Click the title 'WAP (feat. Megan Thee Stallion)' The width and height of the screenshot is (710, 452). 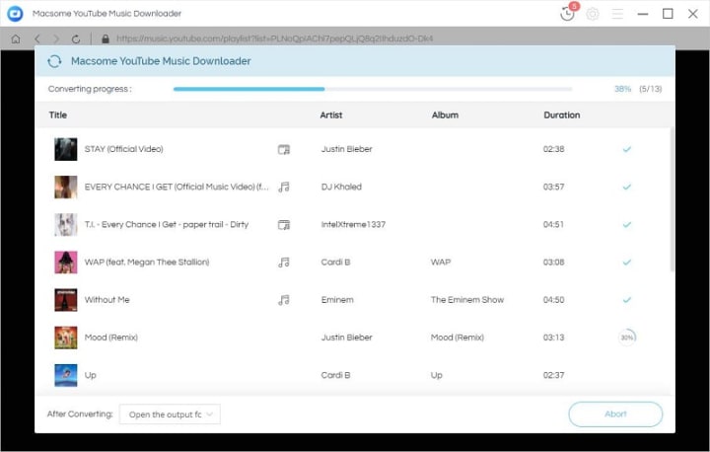tap(147, 263)
